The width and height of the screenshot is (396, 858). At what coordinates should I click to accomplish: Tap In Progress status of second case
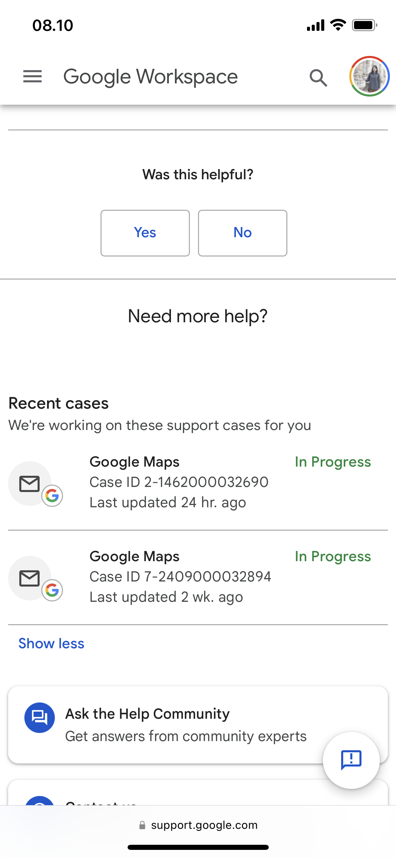[x=333, y=556]
